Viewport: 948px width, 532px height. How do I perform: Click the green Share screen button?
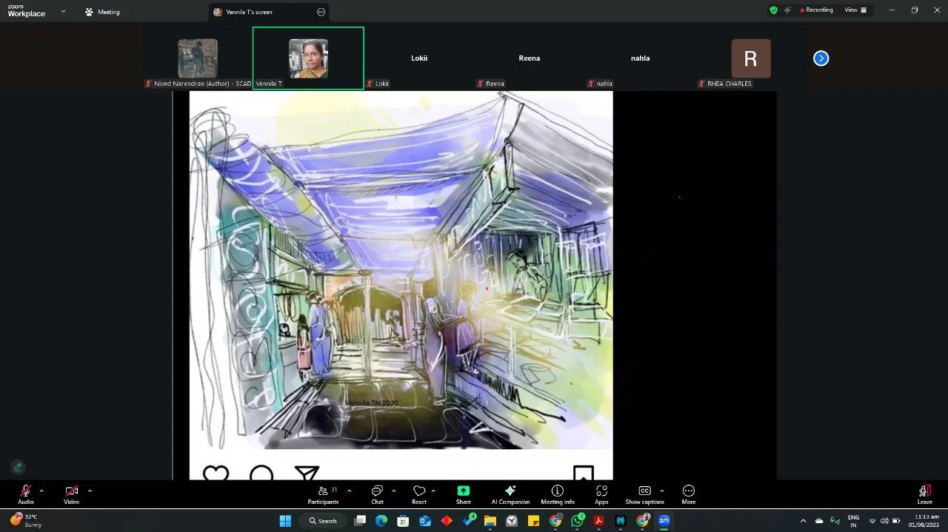pos(464,495)
